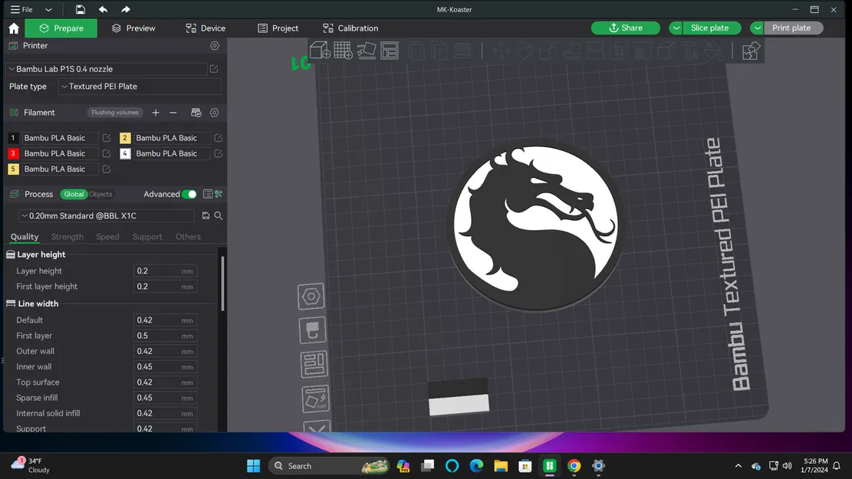The width and height of the screenshot is (852, 479).
Task: Select the Arrange all objects icon
Action: (x=390, y=50)
